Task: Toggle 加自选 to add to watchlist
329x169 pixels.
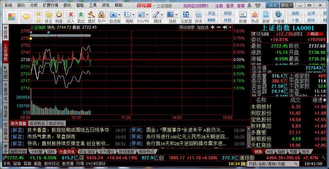Action: point(203,28)
